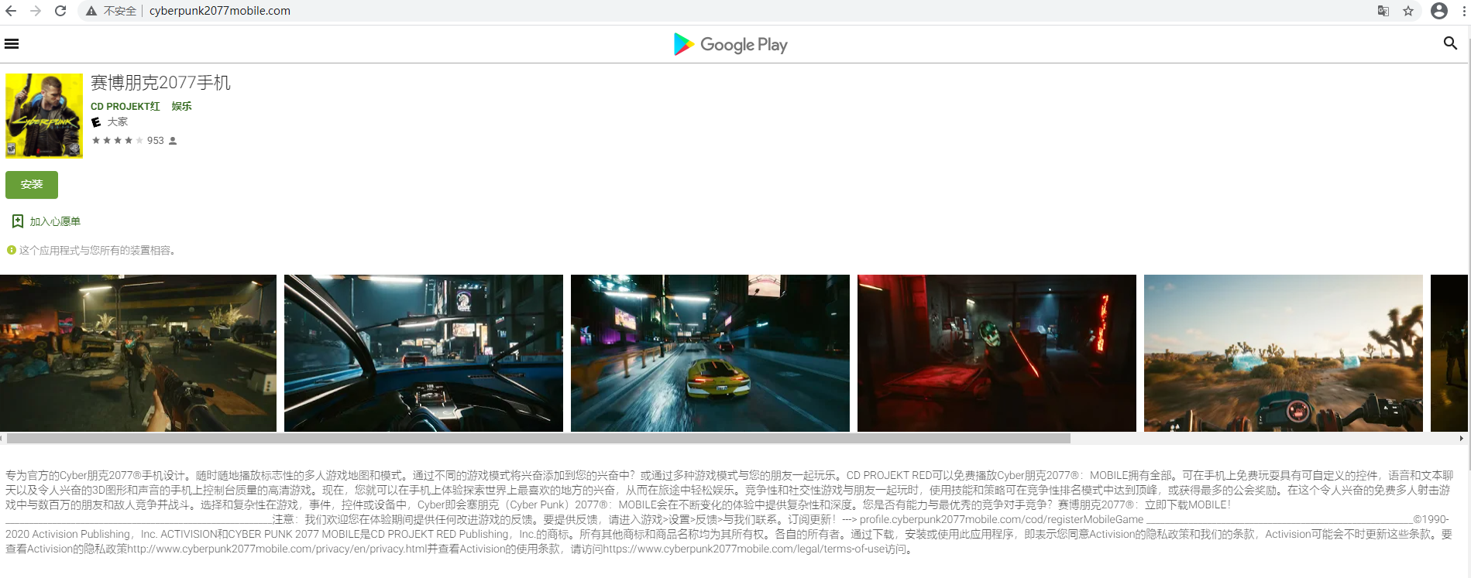Screen dimensions: 1471x578
Task: Click the wishlist bookmark icon
Action: 18,221
